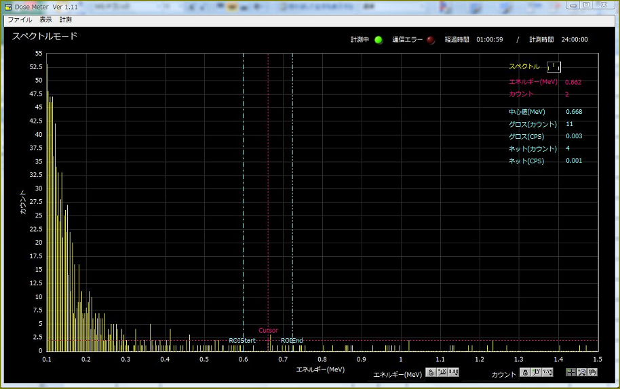This screenshot has width=620, height=389.
Task: Open the energy axis number format dropdown
Action: (453, 373)
